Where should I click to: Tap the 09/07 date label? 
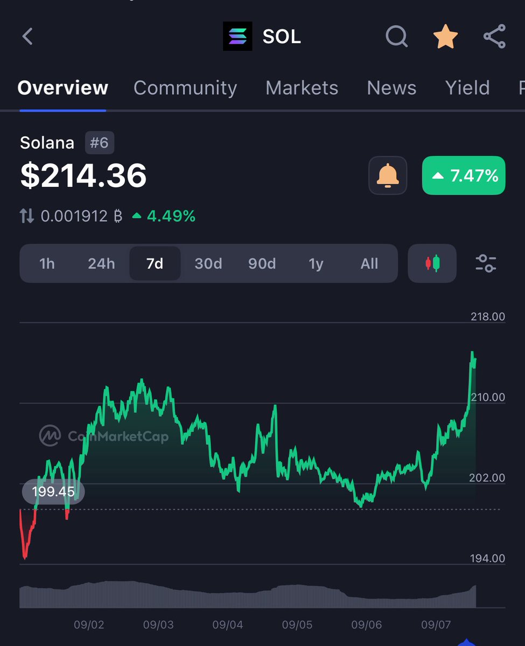coord(436,625)
